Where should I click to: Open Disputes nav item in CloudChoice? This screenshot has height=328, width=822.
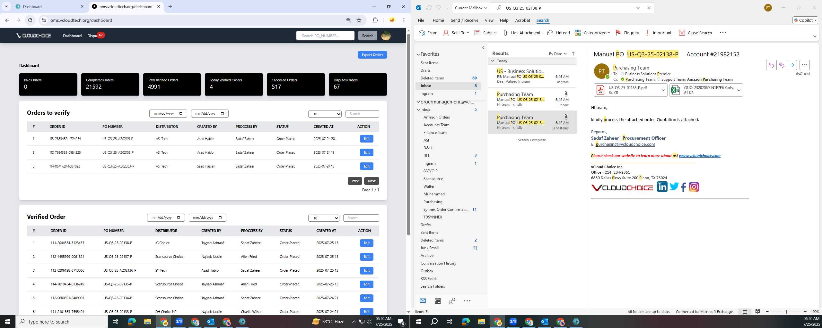92,36
